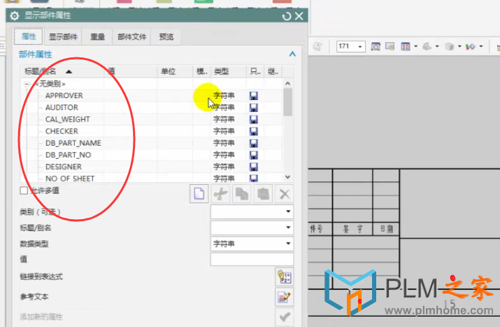Click 字符串 type cell of CHECKER row
The height and width of the screenshot is (327, 500).
(224, 131)
